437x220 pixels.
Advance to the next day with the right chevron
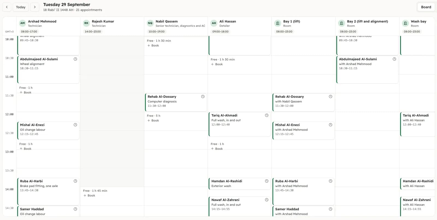(x=35, y=7)
